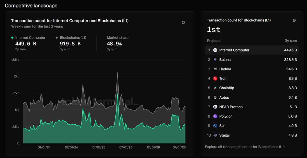Open Explore all transaction count link
The height and width of the screenshot is (158, 307).
pyautogui.click(x=245, y=147)
